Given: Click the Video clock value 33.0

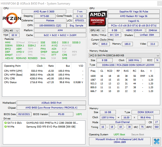Looking at the screenshot, I should [x=153, y=44].
